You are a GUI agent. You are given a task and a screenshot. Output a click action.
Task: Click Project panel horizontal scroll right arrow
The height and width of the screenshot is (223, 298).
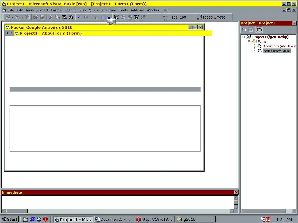(294, 211)
